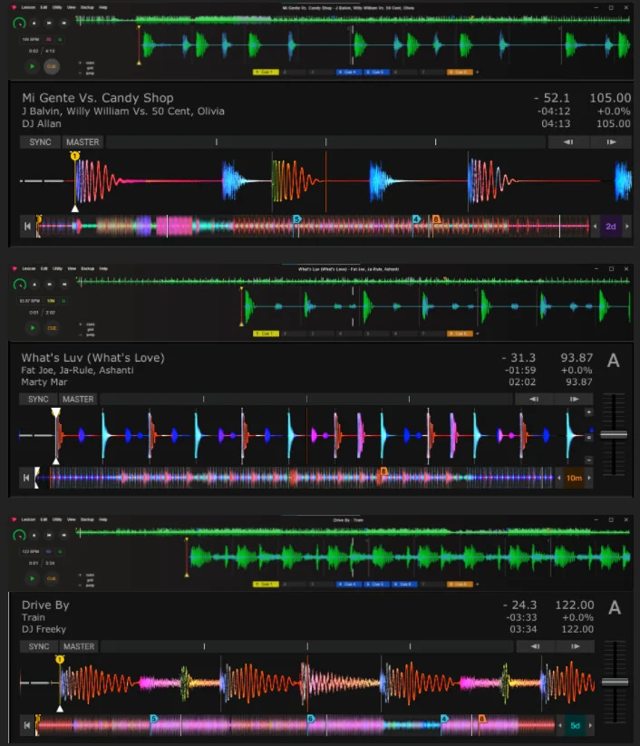Click the round CUE button in Mi Gente window
Image resolution: width=640 pixels, height=746 pixels.
52,66
